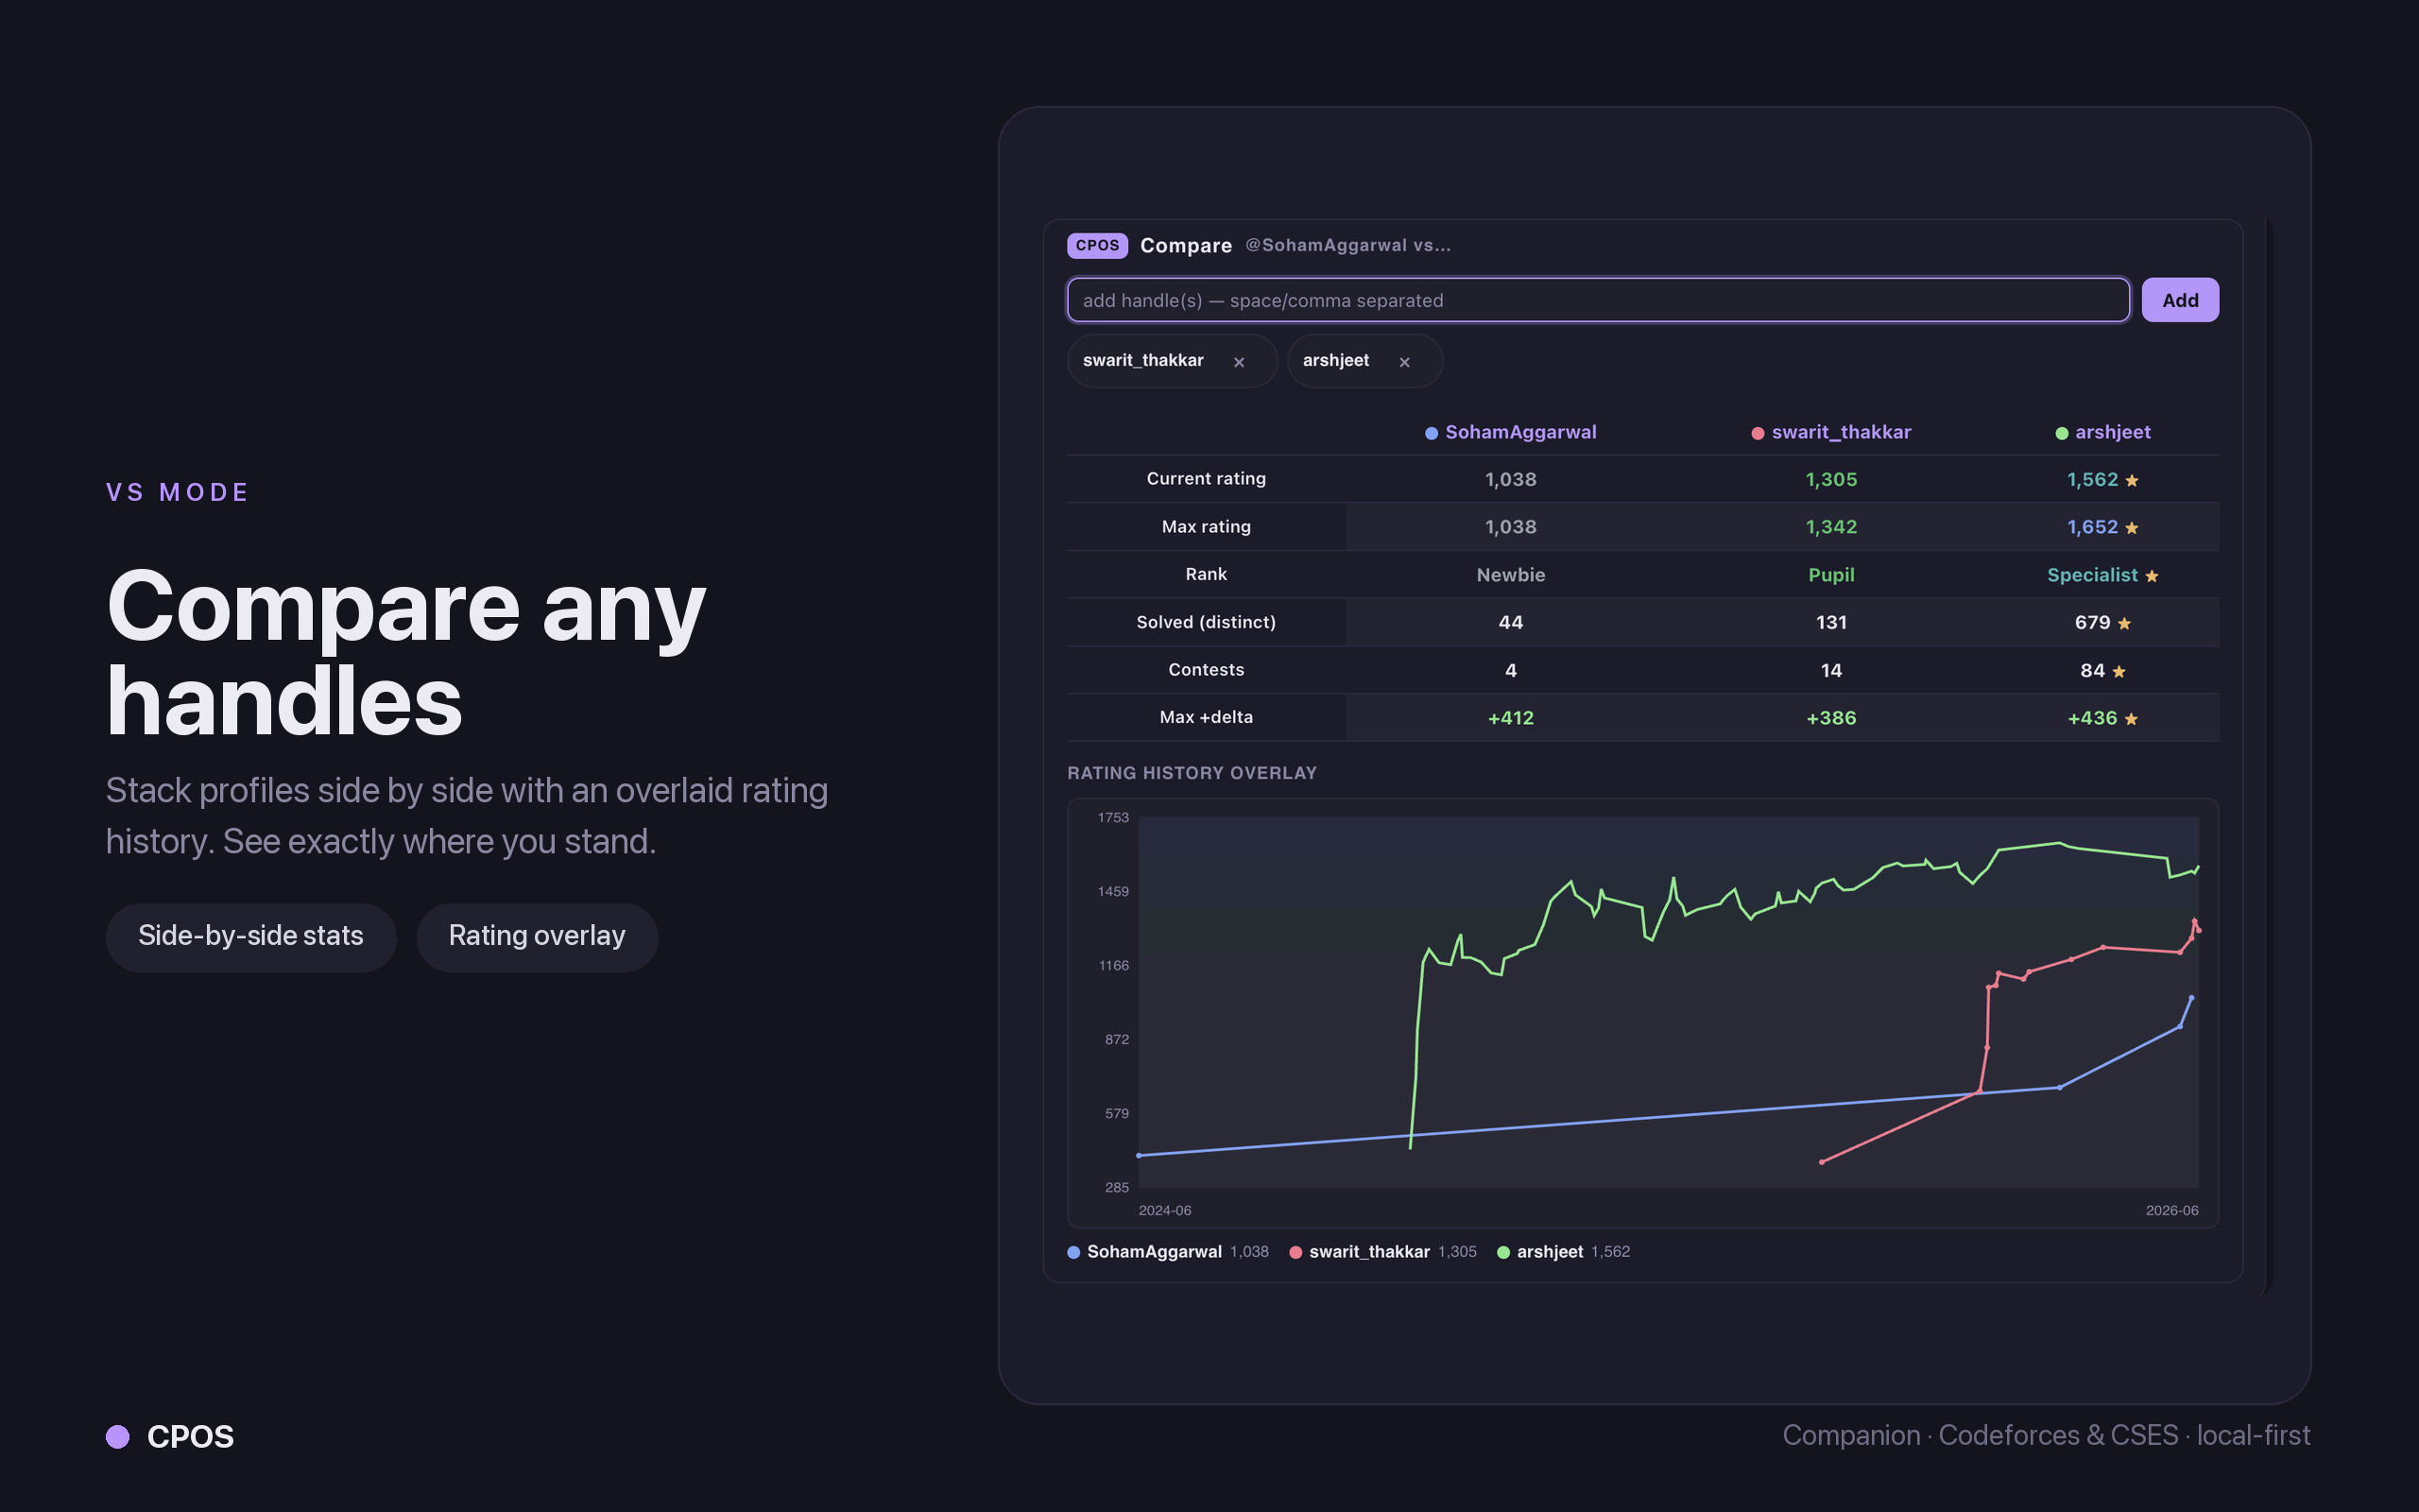
Task: Click the Compare title text
Action: point(1186,246)
